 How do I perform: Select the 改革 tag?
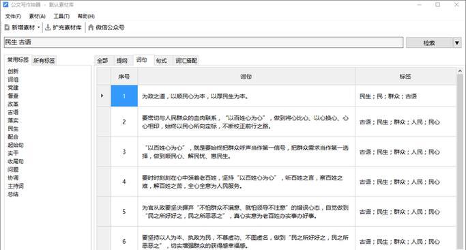tap(13, 104)
